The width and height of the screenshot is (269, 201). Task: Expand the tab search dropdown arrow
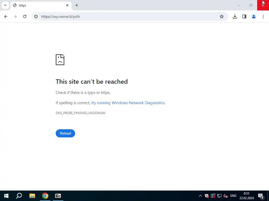5,5
